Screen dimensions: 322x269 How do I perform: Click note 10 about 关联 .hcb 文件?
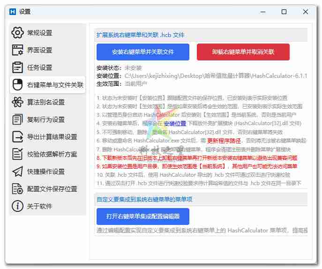pos(194,175)
